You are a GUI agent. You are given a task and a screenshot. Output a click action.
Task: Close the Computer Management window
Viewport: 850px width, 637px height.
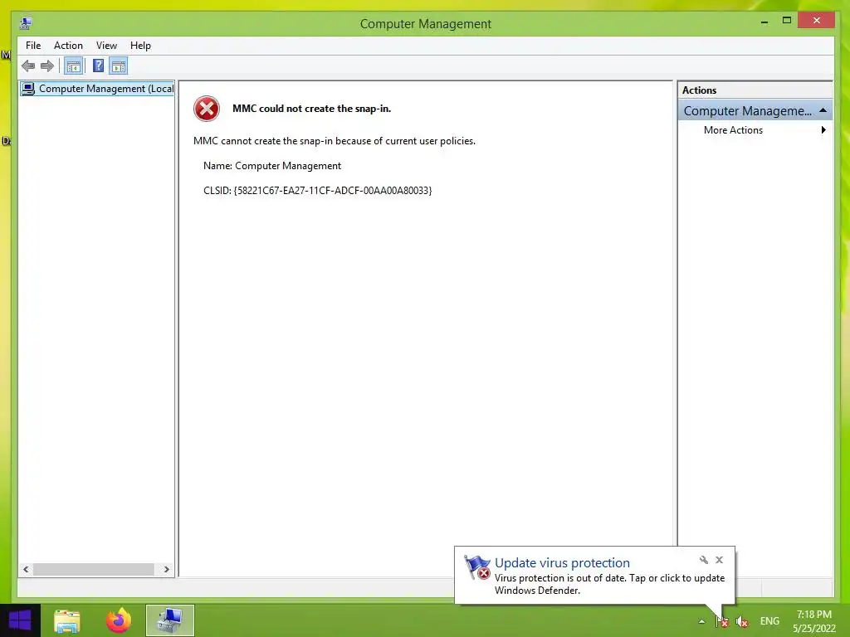coord(817,21)
